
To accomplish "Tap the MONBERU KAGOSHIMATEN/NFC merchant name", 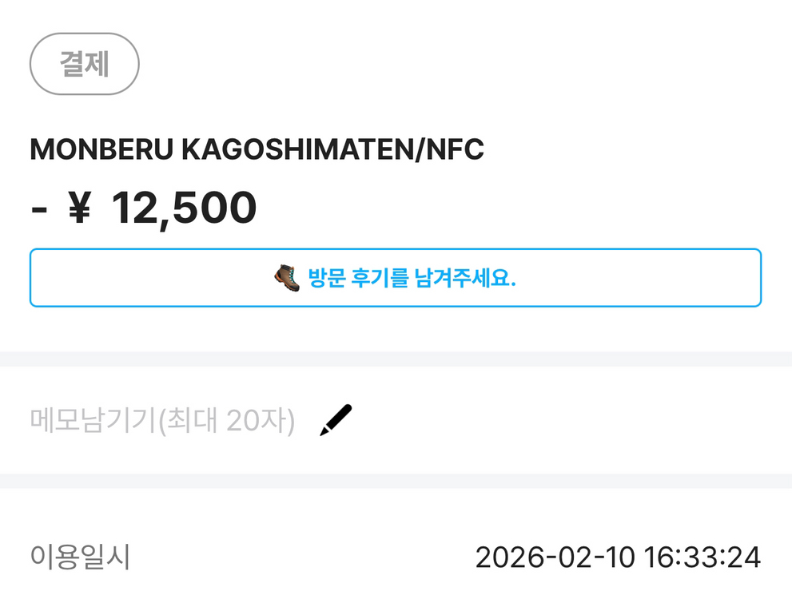I will click(x=256, y=149).
